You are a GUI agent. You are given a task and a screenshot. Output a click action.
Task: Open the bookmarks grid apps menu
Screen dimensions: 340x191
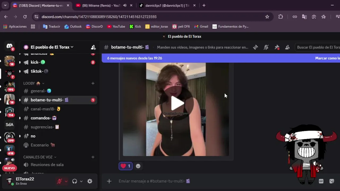(33, 27)
